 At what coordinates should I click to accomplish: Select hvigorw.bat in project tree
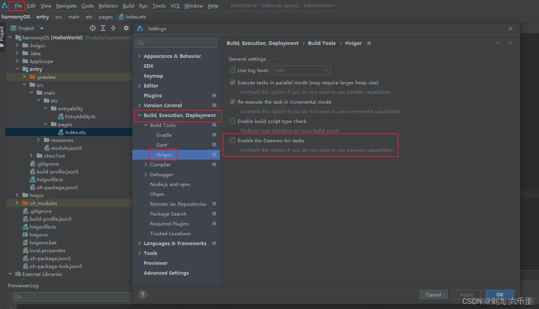coord(43,243)
